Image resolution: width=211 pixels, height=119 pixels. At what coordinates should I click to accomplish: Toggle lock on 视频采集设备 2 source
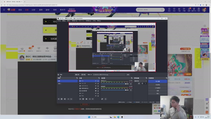(98, 88)
